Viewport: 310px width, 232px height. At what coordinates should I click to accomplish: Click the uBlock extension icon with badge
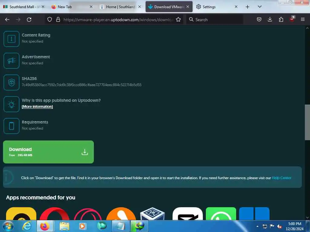[x=292, y=19]
